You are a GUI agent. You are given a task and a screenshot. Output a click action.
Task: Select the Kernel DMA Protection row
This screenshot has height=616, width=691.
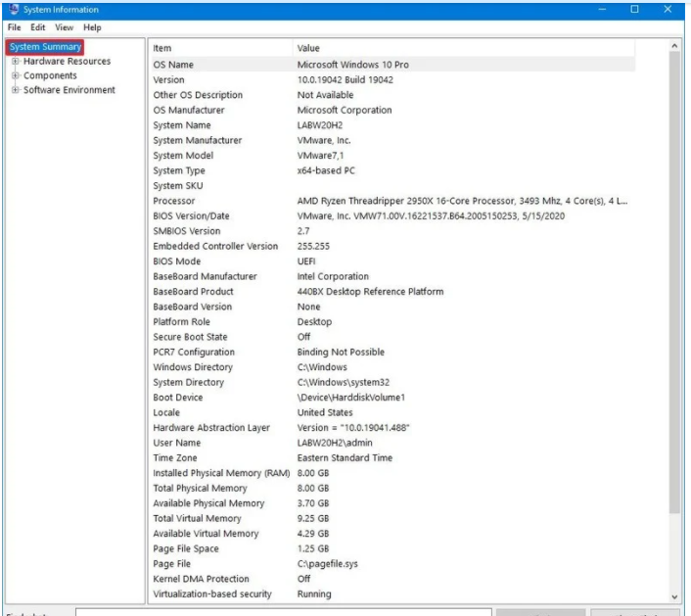click(x=392, y=579)
